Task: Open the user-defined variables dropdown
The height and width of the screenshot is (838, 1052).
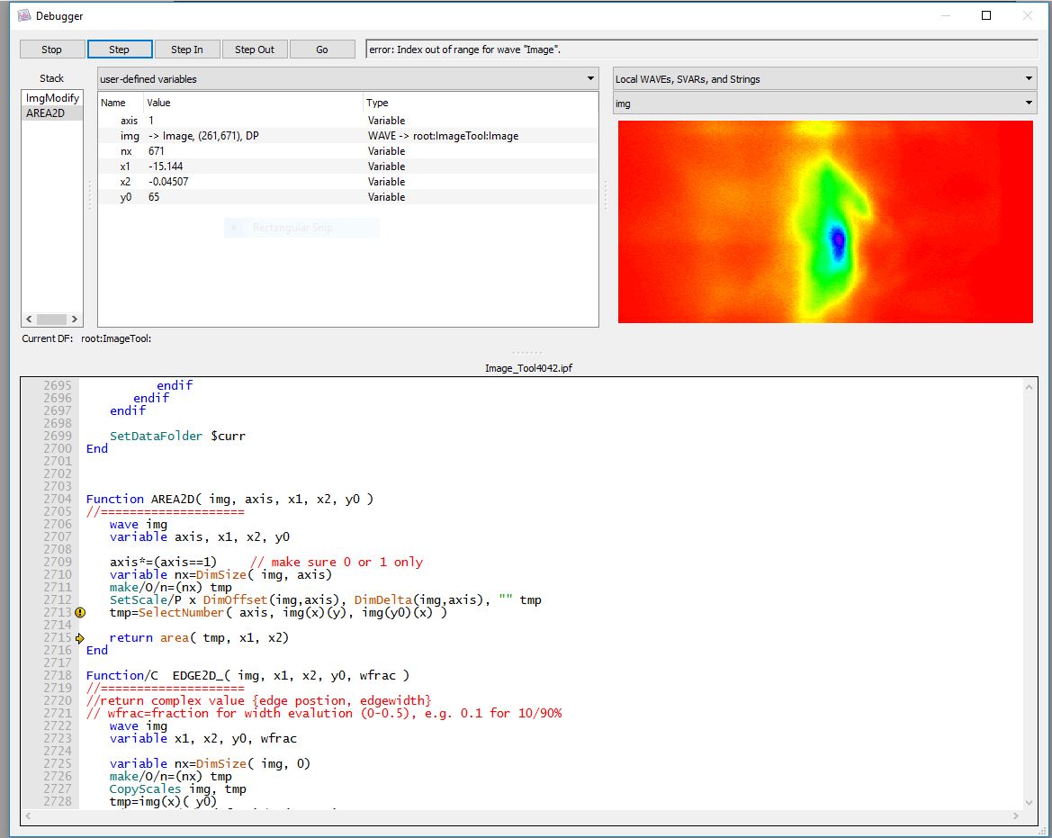Action: [347, 78]
